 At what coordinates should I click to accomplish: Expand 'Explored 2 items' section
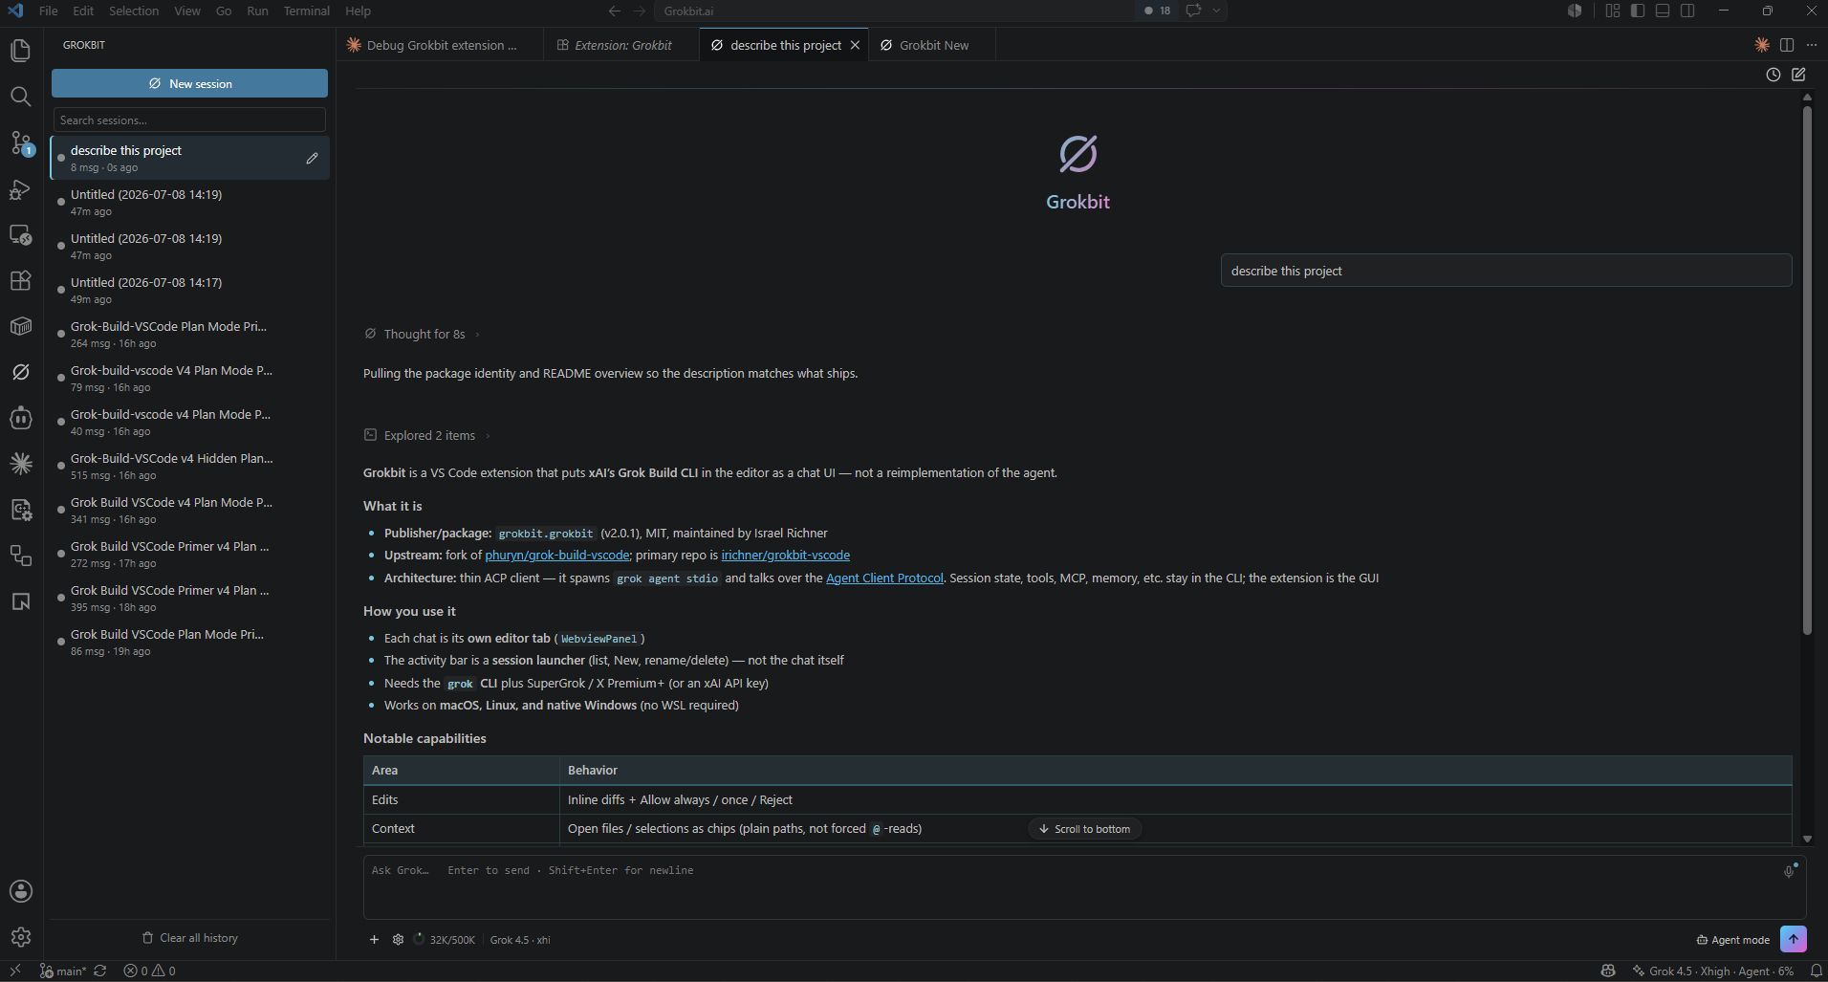click(427, 435)
